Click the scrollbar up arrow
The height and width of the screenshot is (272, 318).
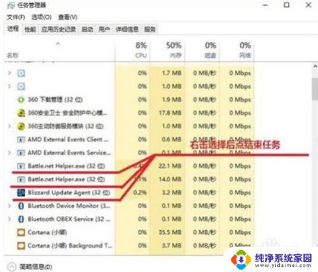tap(315, 67)
